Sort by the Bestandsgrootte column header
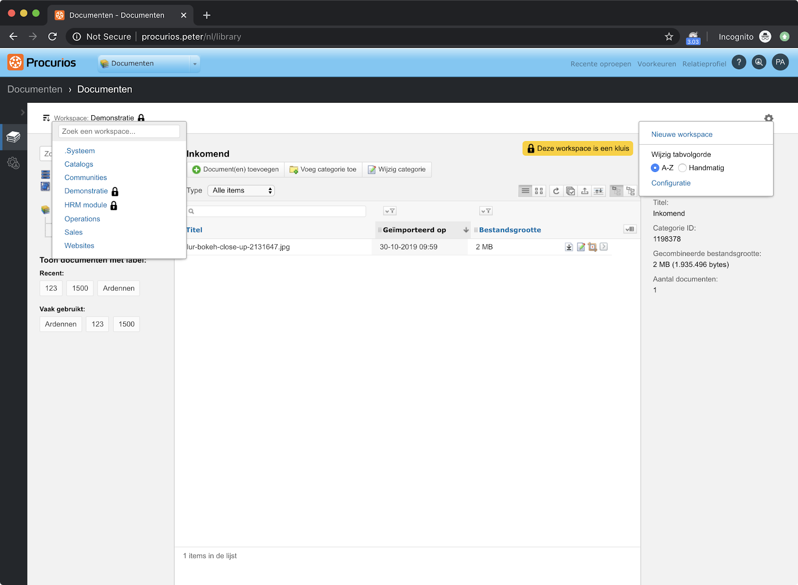Screen dimensions: 798x585 510,230
